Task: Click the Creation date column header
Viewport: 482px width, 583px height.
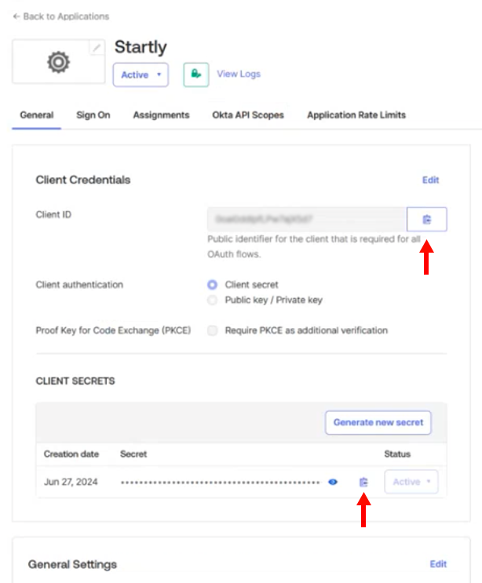Action: 71,454
